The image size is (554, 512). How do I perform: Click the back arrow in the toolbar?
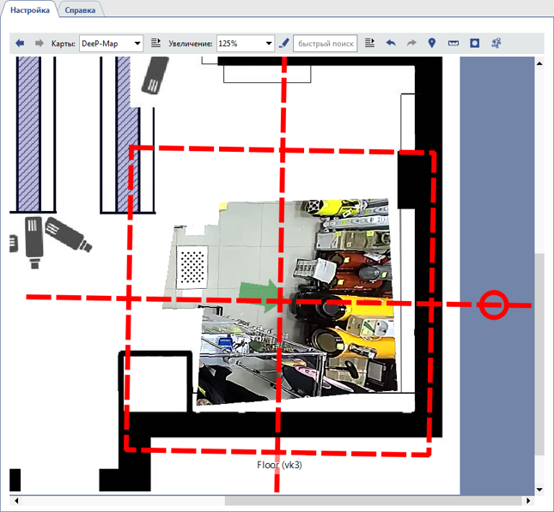[x=20, y=43]
